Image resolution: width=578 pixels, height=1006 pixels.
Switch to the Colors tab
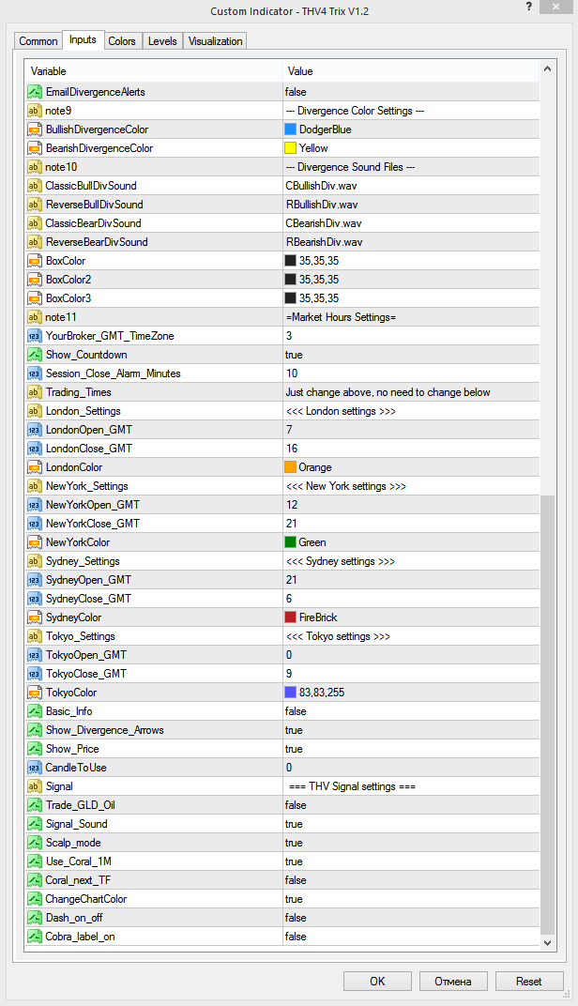(122, 41)
